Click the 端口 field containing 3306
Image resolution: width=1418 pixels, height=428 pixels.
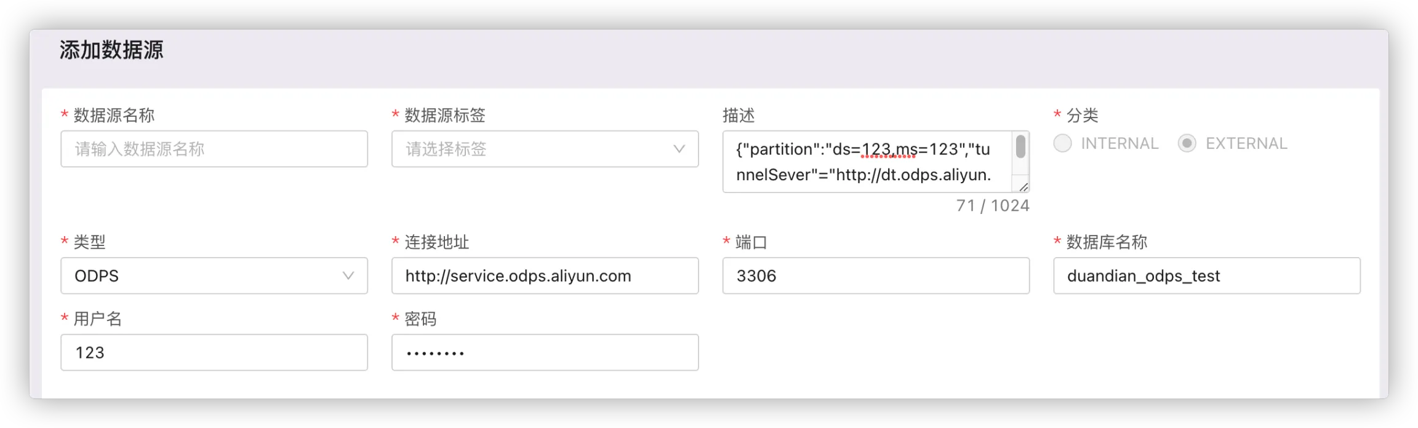coord(875,275)
